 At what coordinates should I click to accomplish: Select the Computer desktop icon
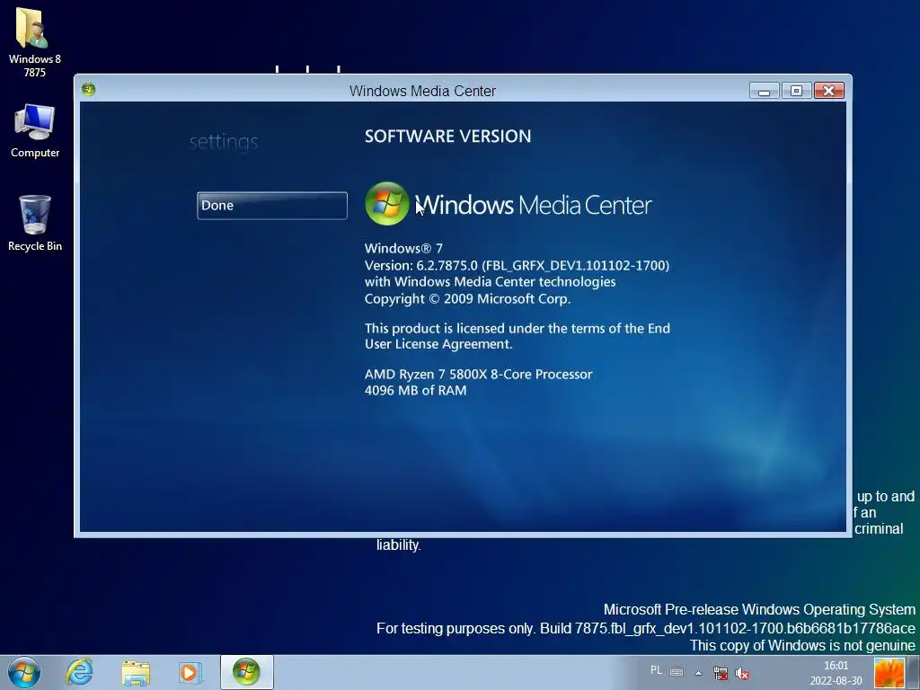[35, 131]
